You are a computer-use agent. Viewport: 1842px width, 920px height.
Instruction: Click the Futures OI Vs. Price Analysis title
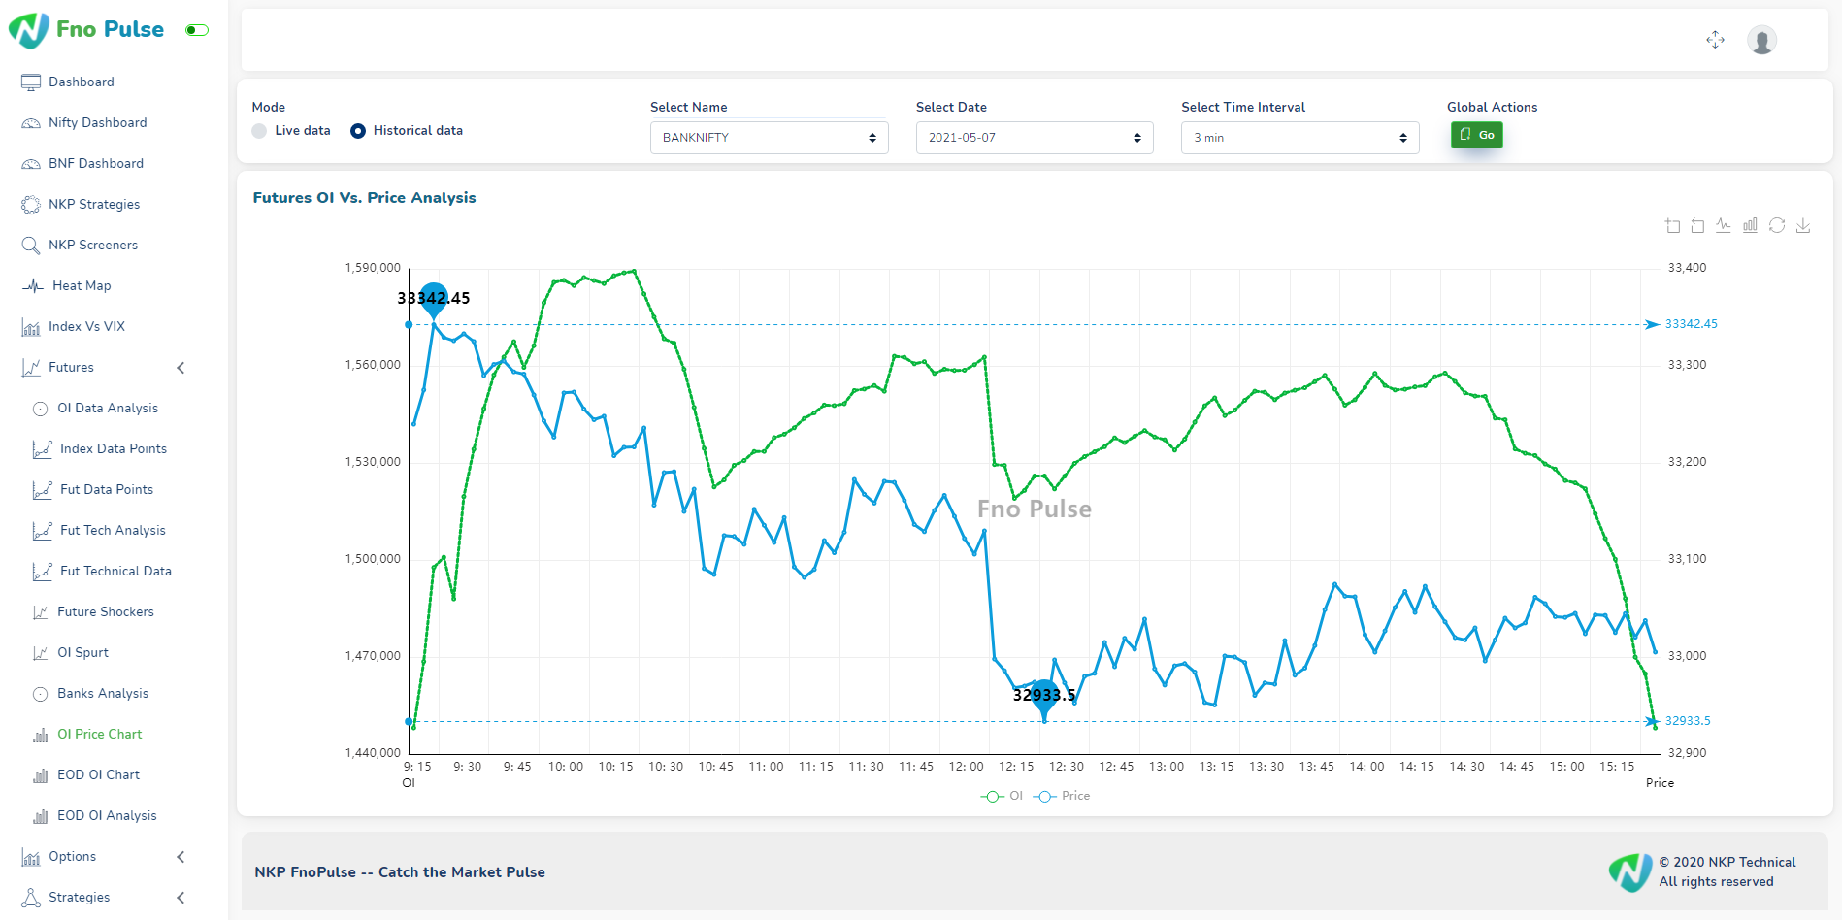pyautogui.click(x=365, y=198)
